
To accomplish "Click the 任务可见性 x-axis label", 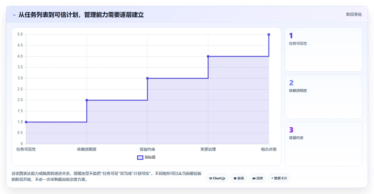I will point(26,149).
